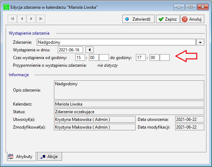This screenshot has height=167, width=212.
Task: Go to next record arrow
Action: 31,19
